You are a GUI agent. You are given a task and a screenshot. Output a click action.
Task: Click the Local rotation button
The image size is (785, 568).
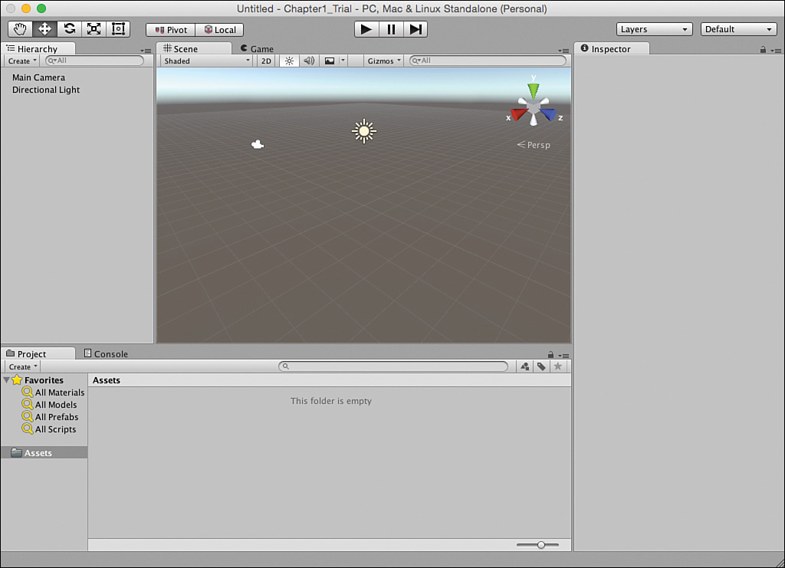click(x=219, y=30)
